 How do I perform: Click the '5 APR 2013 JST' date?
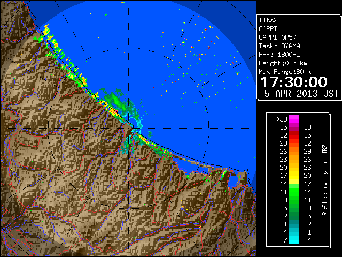tap(301, 94)
